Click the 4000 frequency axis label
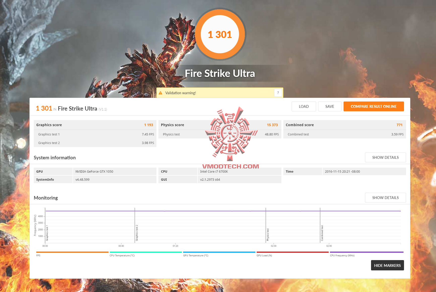The height and width of the screenshot is (292, 436). 41,216
